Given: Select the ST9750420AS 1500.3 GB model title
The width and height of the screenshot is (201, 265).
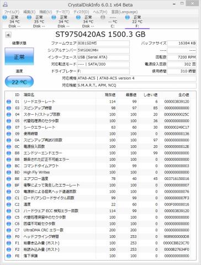Looking at the screenshot, I should [100, 34].
